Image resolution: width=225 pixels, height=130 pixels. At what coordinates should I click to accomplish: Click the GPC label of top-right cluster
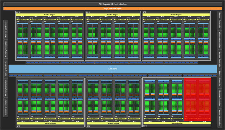point(144,12)
